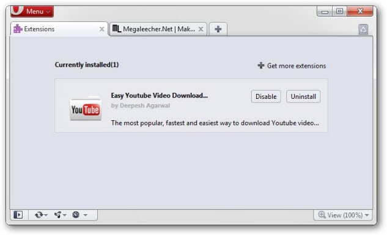The width and height of the screenshot is (387, 235).
Task: Toggle the side panel button
Action: coord(18,215)
